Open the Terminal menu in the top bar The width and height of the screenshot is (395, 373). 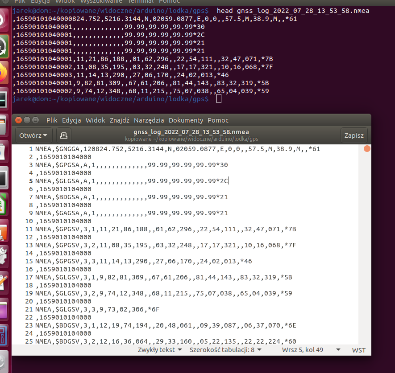[x=141, y=2]
